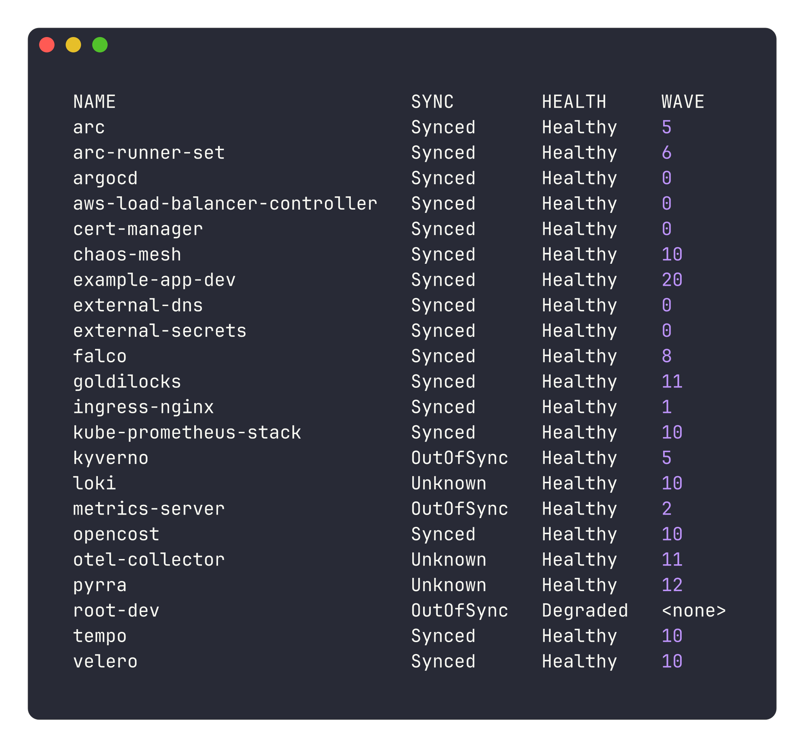Select the chaos-mesh app name
The image size is (805, 748).
click(x=127, y=255)
